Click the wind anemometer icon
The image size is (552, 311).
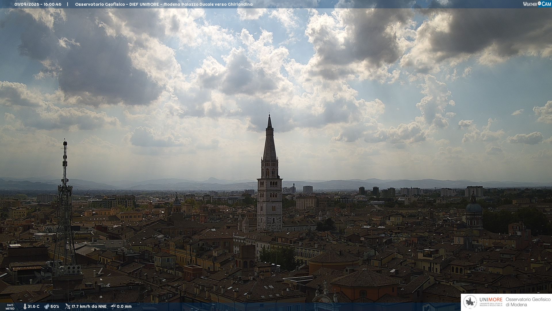68,306
